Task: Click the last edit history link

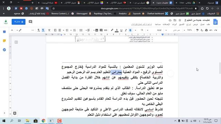Action: pyautogui.click(x=141, y=24)
